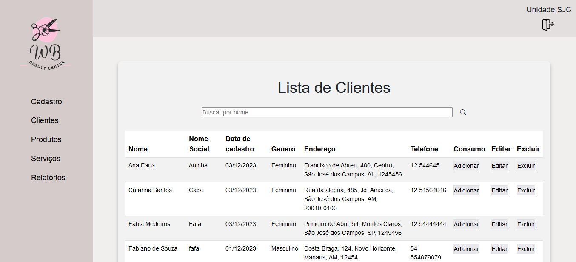Screen dimensions: 576x262
Task: Select the name Catarina Santos
Action: coord(150,190)
